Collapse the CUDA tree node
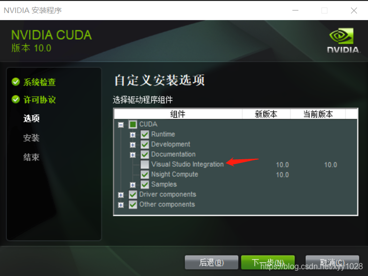The height and width of the screenshot is (276, 368). pyautogui.click(x=121, y=125)
